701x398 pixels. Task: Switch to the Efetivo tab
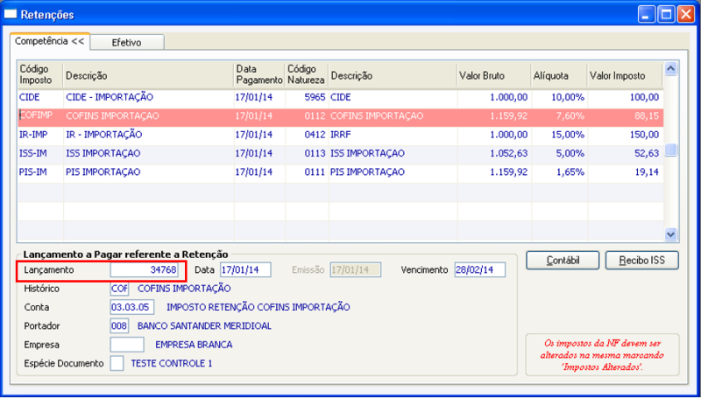pos(127,42)
